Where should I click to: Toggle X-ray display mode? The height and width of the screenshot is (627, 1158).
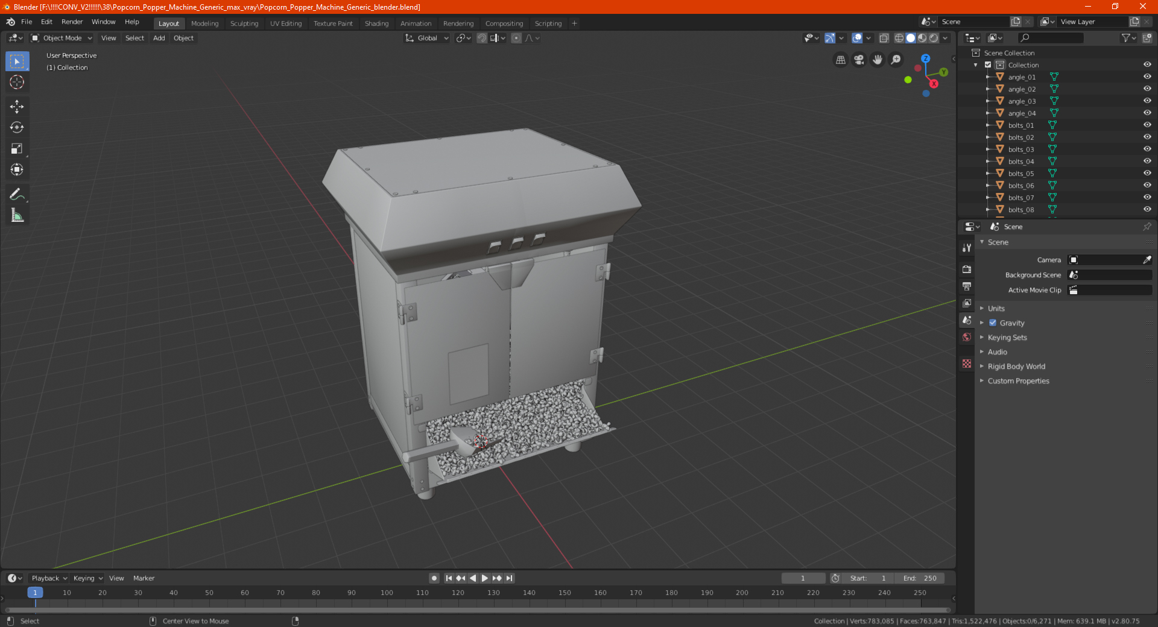click(x=884, y=38)
